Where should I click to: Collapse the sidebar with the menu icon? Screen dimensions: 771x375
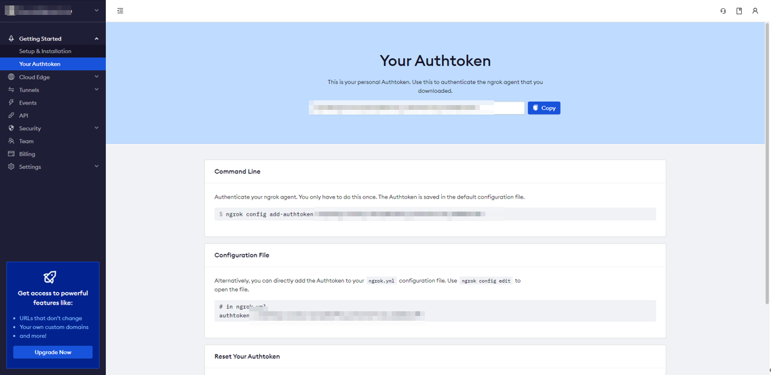(120, 11)
